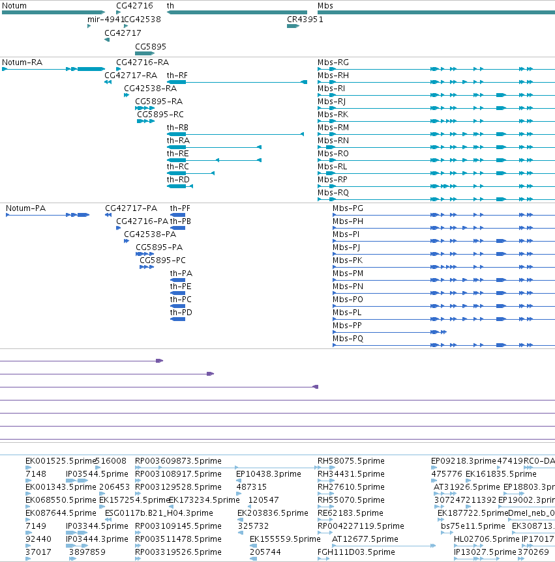The height and width of the screenshot is (562, 555).
Task: Click the RP003511478.5prime EST label
Action: (x=178, y=539)
